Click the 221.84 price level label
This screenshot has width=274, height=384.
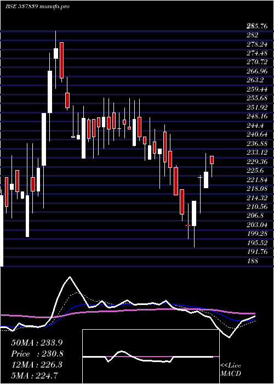[257, 180]
